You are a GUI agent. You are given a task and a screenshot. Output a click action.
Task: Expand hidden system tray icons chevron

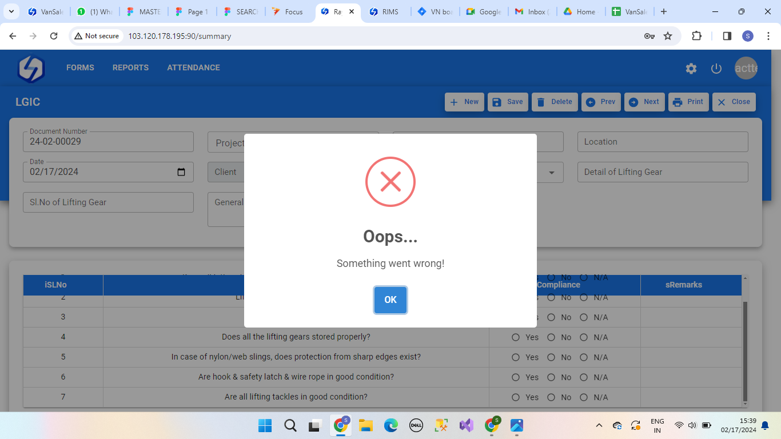coord(599,425)
